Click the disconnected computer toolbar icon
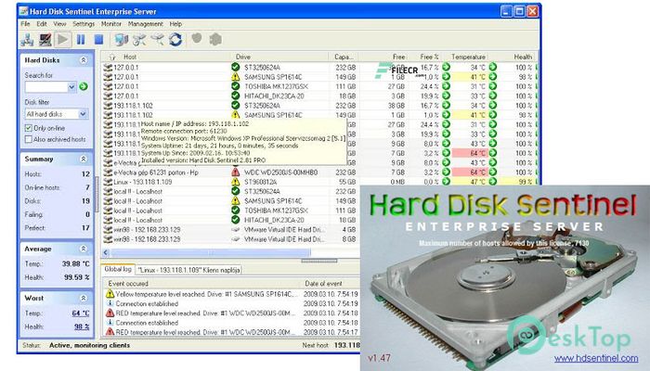The height and width of the screenshot is (371, 650). 45,40
